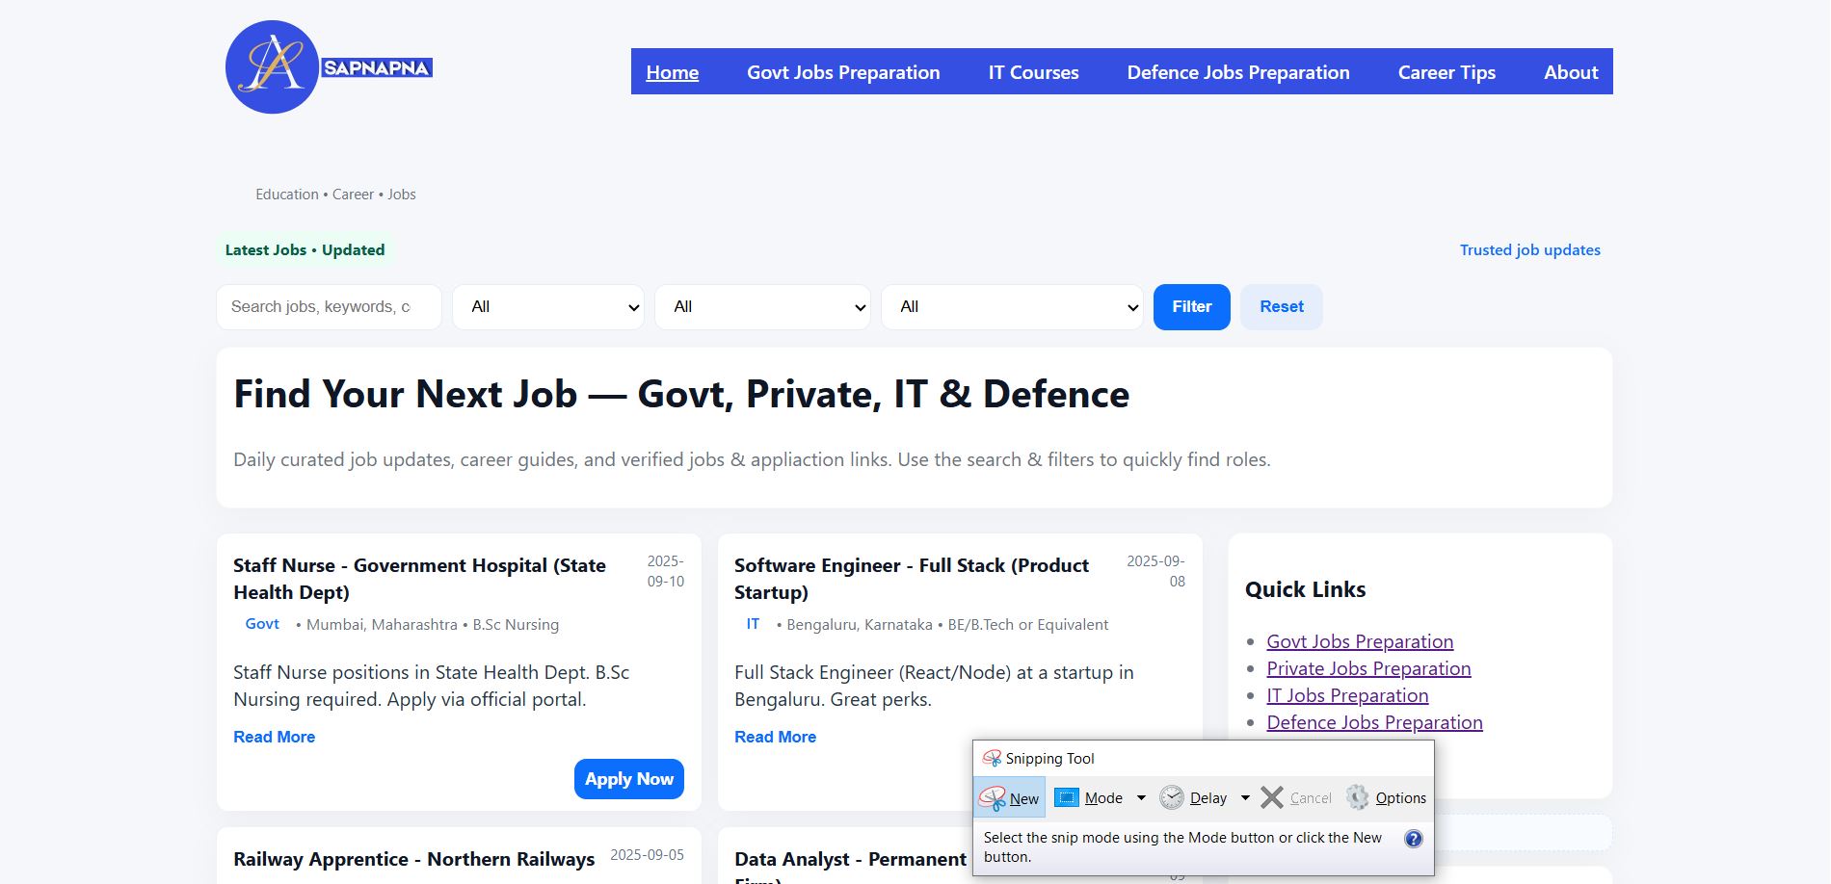Click the SapnaPna circular logo
The image size is (1831, 884).
(272, 67)
